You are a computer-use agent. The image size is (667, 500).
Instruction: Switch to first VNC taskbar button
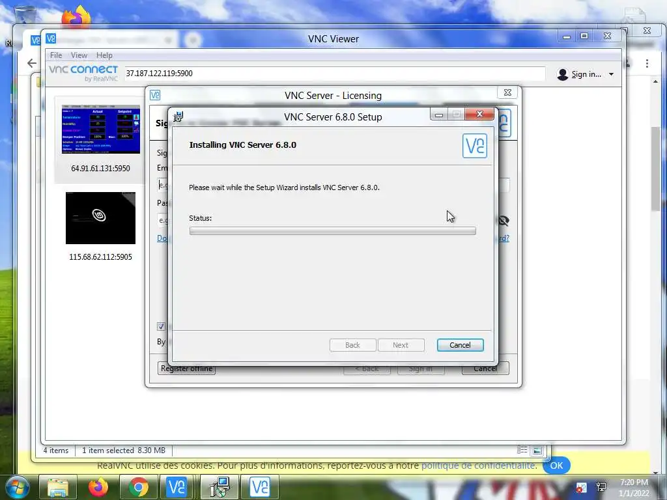pyautogui.click(x=177, y=487)
